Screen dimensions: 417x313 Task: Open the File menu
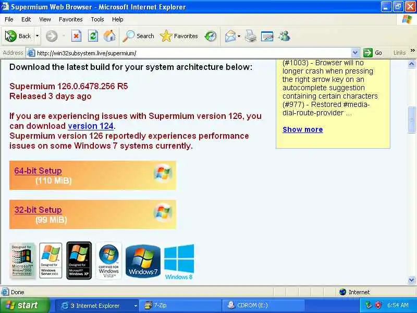(9, 19)
